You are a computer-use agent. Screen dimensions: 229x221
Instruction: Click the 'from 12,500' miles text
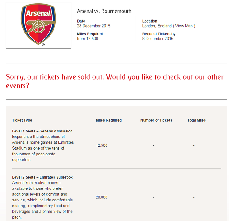(88, 39)
